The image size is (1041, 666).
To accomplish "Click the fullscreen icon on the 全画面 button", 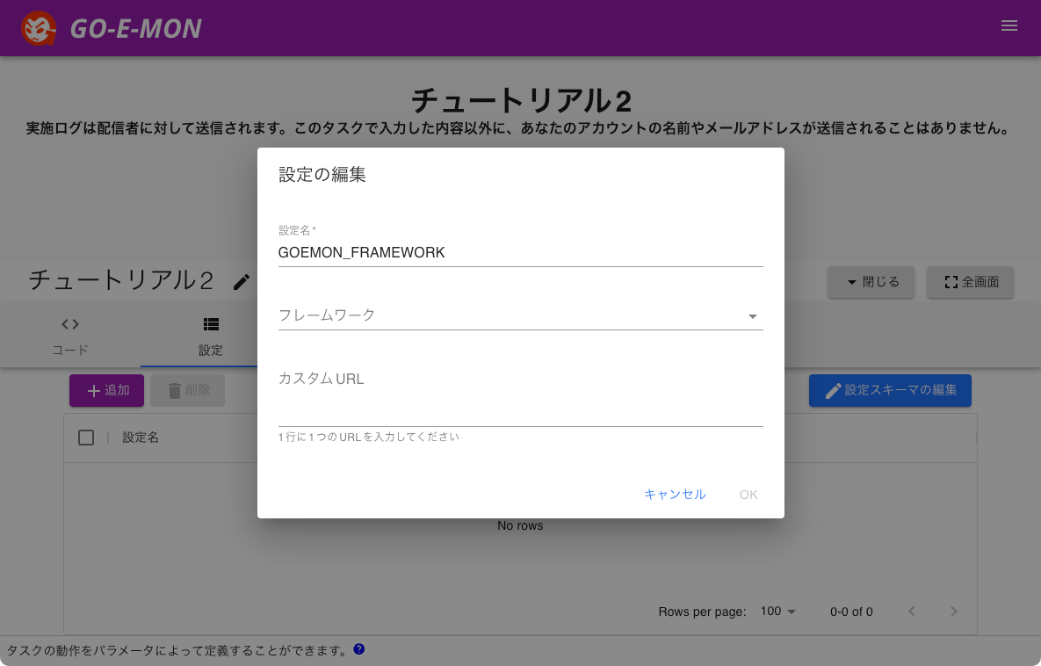I will (951, 282).
